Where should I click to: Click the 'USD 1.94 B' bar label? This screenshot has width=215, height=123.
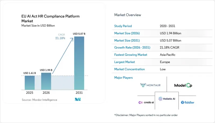click(46, 70)
